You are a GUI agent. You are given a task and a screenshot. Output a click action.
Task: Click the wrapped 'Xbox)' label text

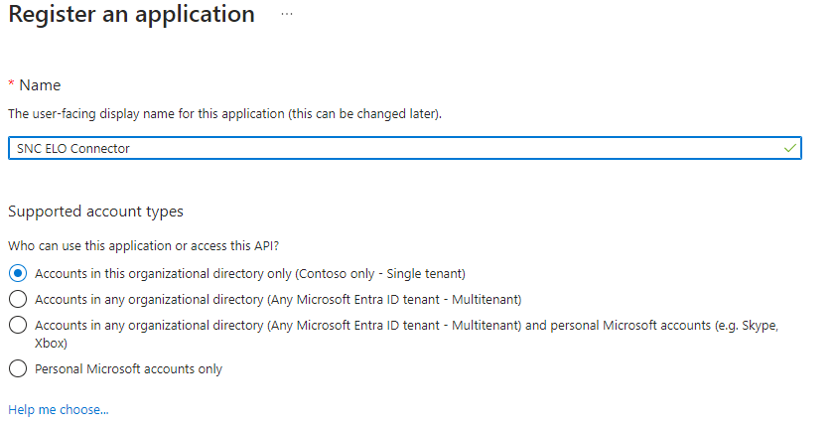click(x=51, y=343)
